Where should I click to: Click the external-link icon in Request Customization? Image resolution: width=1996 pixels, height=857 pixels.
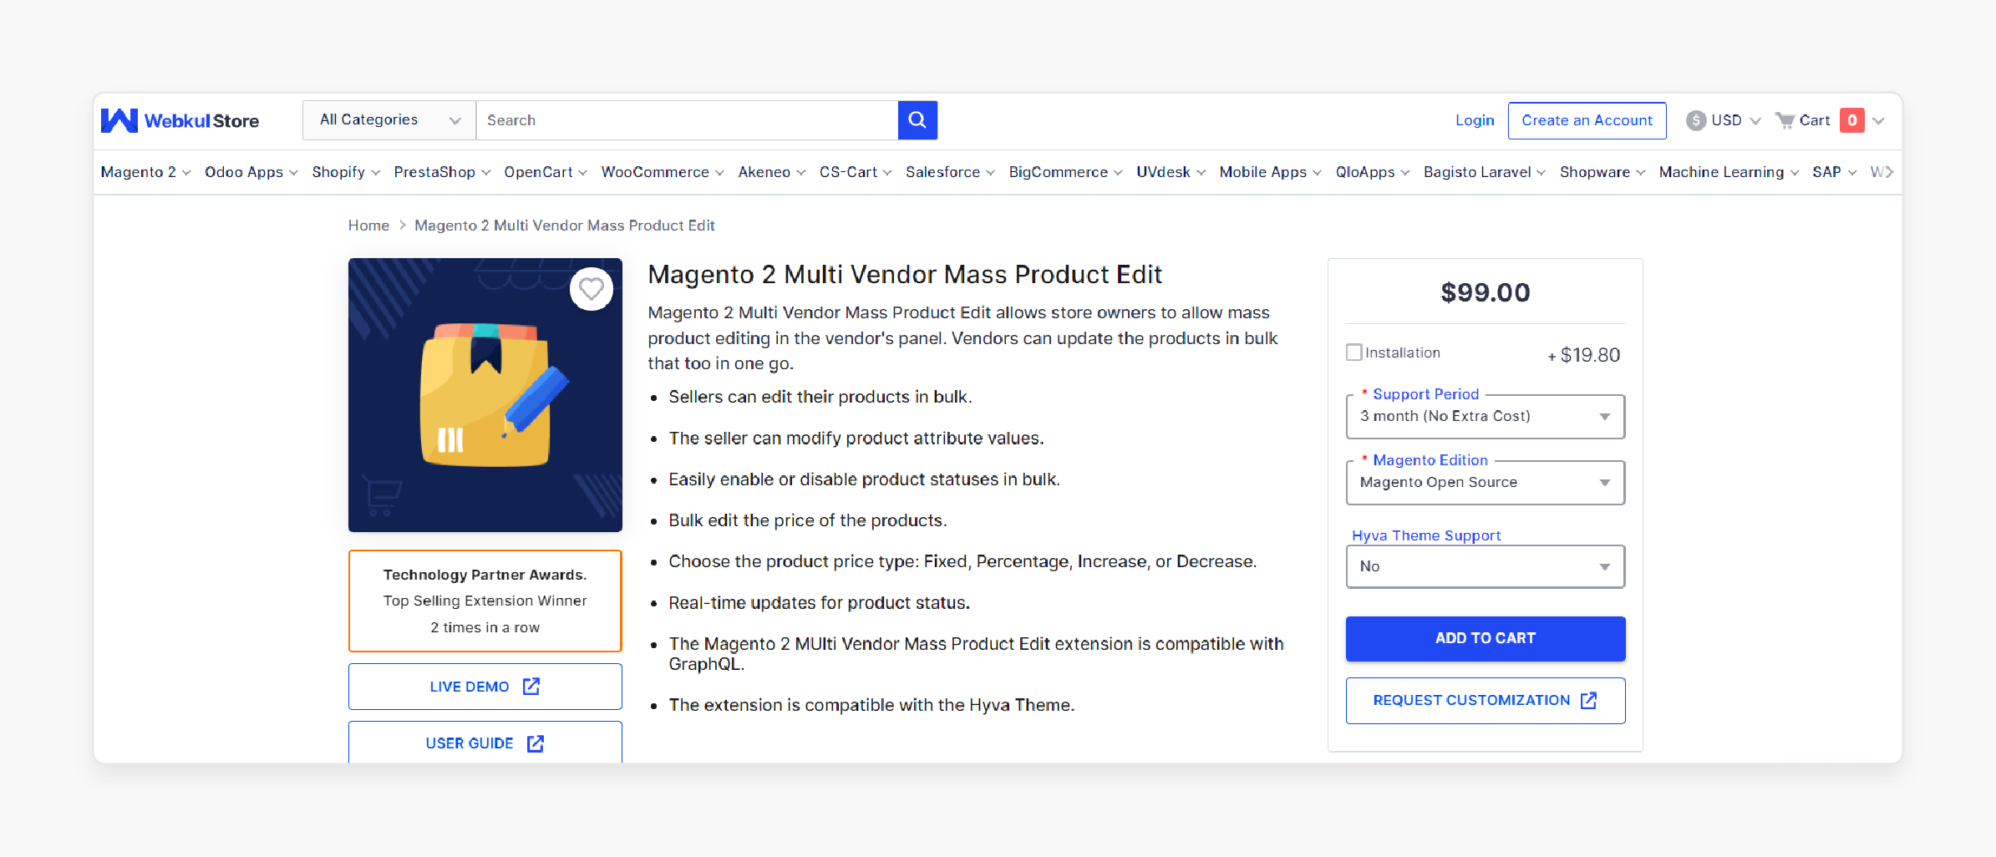tap(1588, 700)
